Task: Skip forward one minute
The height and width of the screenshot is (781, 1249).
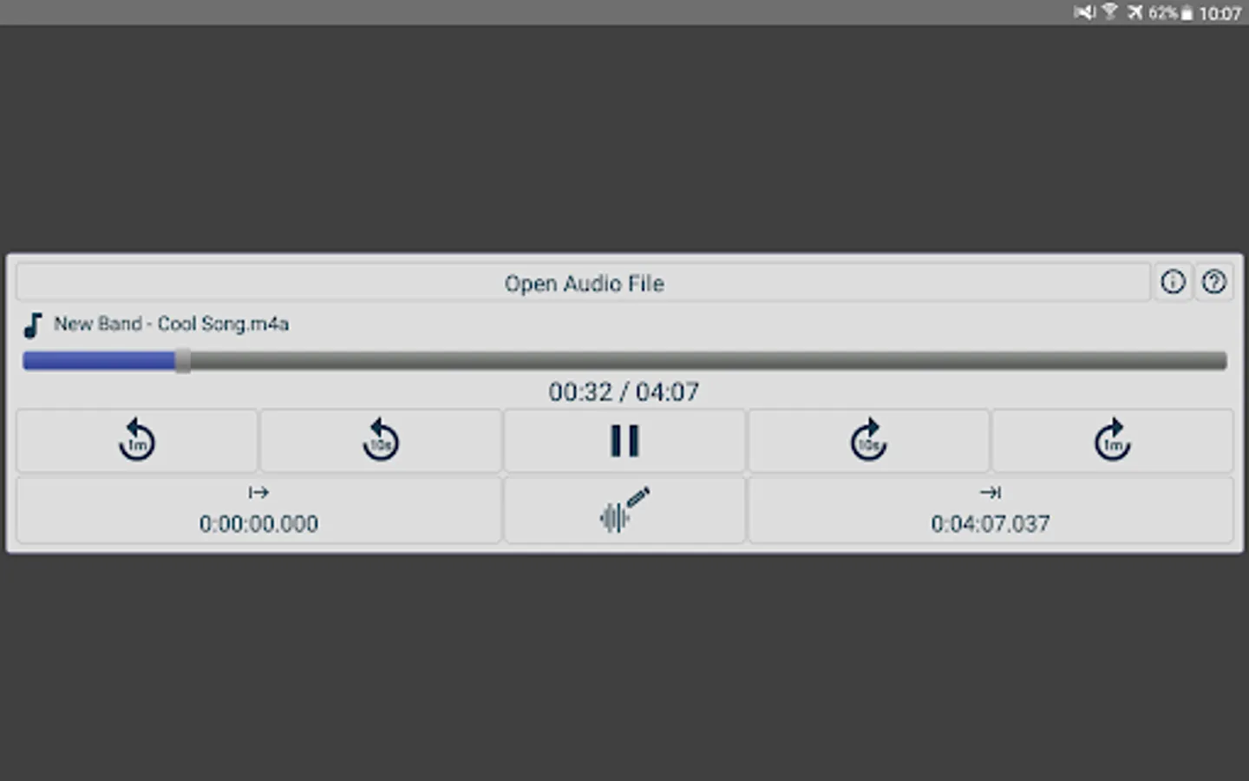Action: (1113, 441)
